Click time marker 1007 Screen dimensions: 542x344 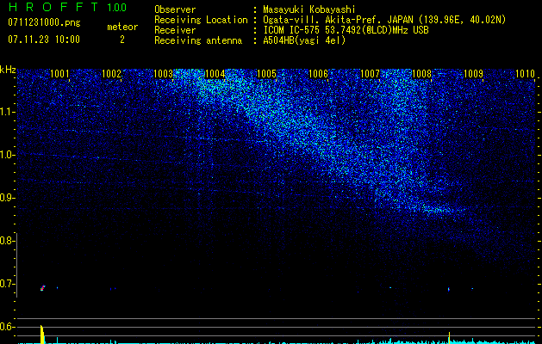pos(370,74)
